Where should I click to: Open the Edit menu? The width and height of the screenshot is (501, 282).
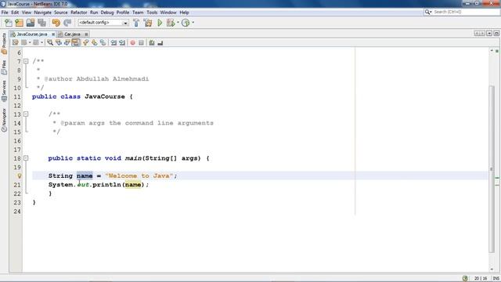point(15,13)
